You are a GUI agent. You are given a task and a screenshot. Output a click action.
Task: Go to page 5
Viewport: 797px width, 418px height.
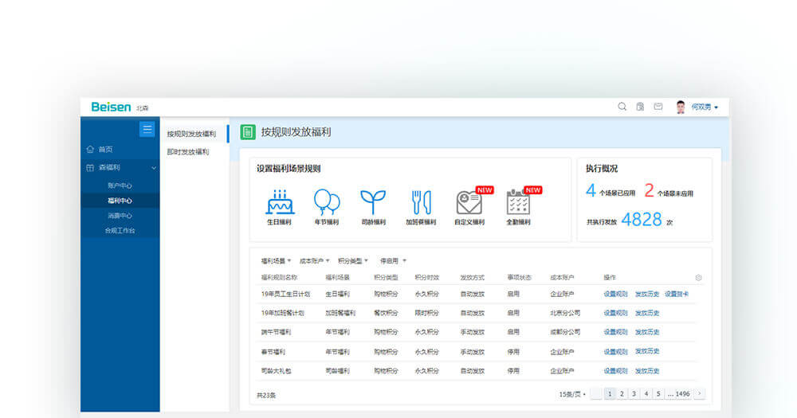point(658,394)
